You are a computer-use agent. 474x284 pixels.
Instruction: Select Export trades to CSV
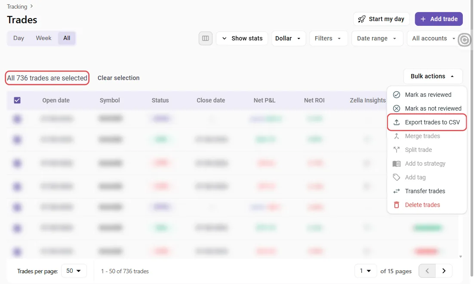click(427, 122)
